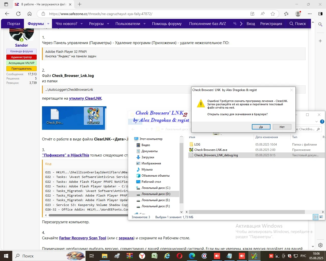Open Opera browser in taskbar
The height and width of the screenshot is (261, 326).
tap(180, 256)
